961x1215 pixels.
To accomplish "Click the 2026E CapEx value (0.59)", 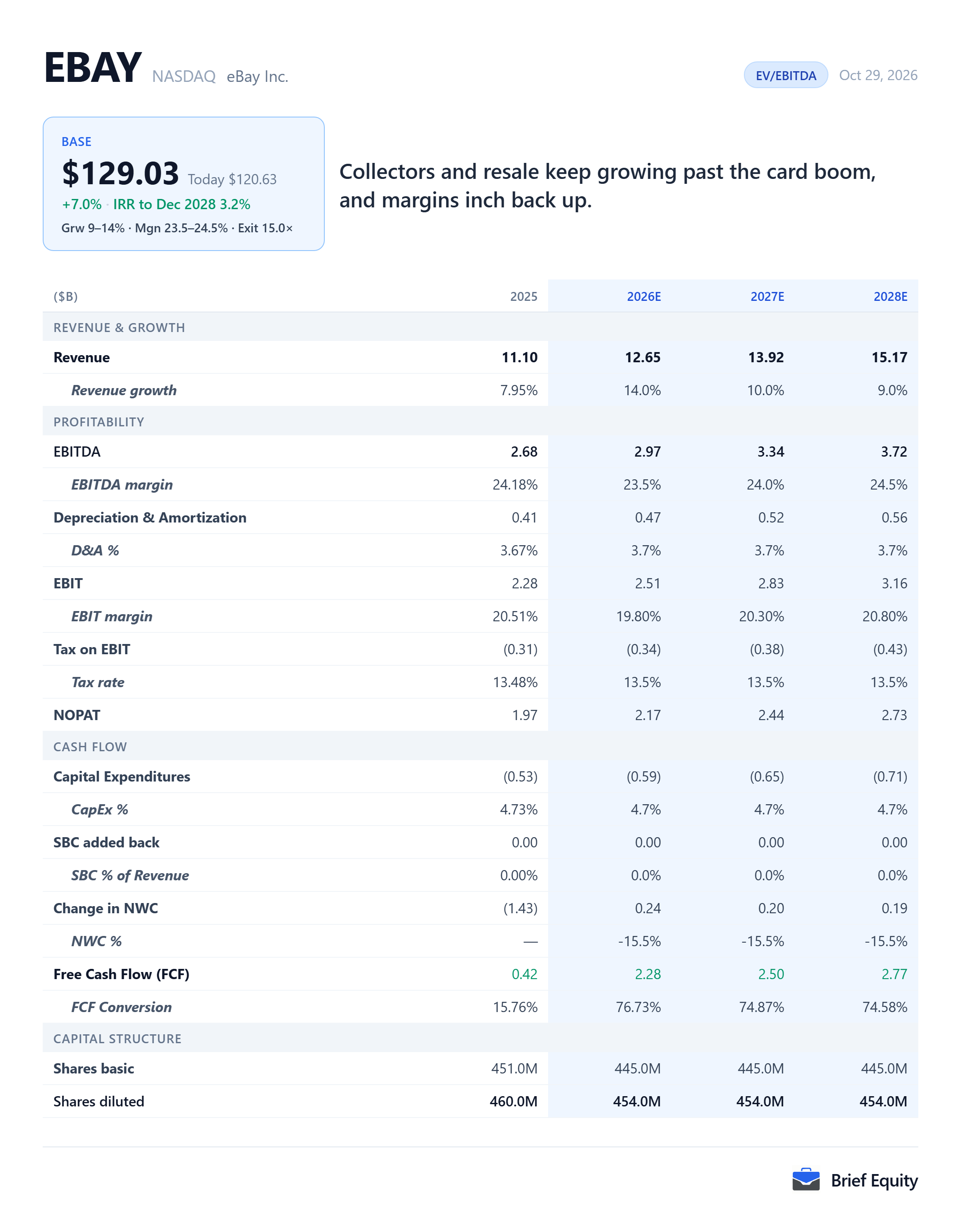I will click(644, 777).
